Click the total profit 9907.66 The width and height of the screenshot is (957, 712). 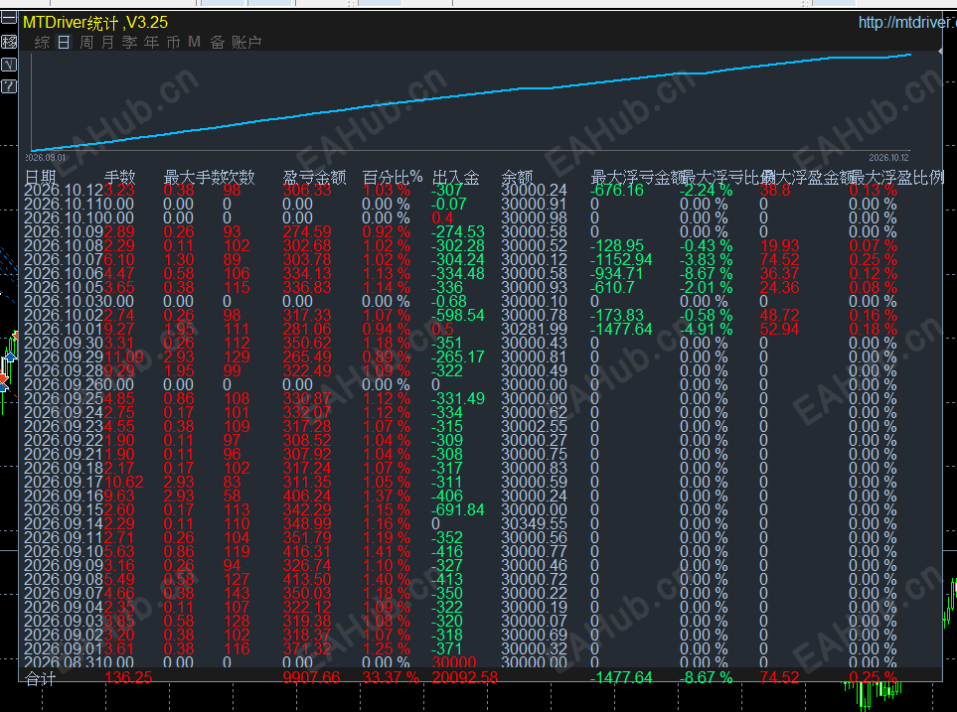pyautogui.click(x=311, y=678)
